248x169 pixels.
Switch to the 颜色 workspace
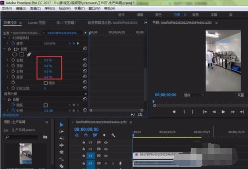pyautogui.click(x=158, y=15)
